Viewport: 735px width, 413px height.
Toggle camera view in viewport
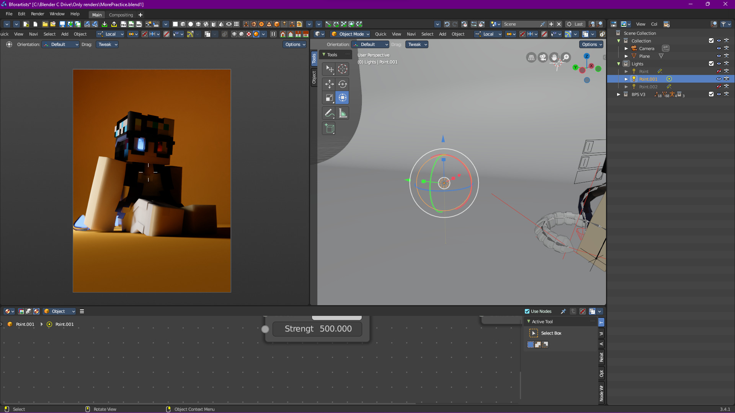[x=543, y=58]
